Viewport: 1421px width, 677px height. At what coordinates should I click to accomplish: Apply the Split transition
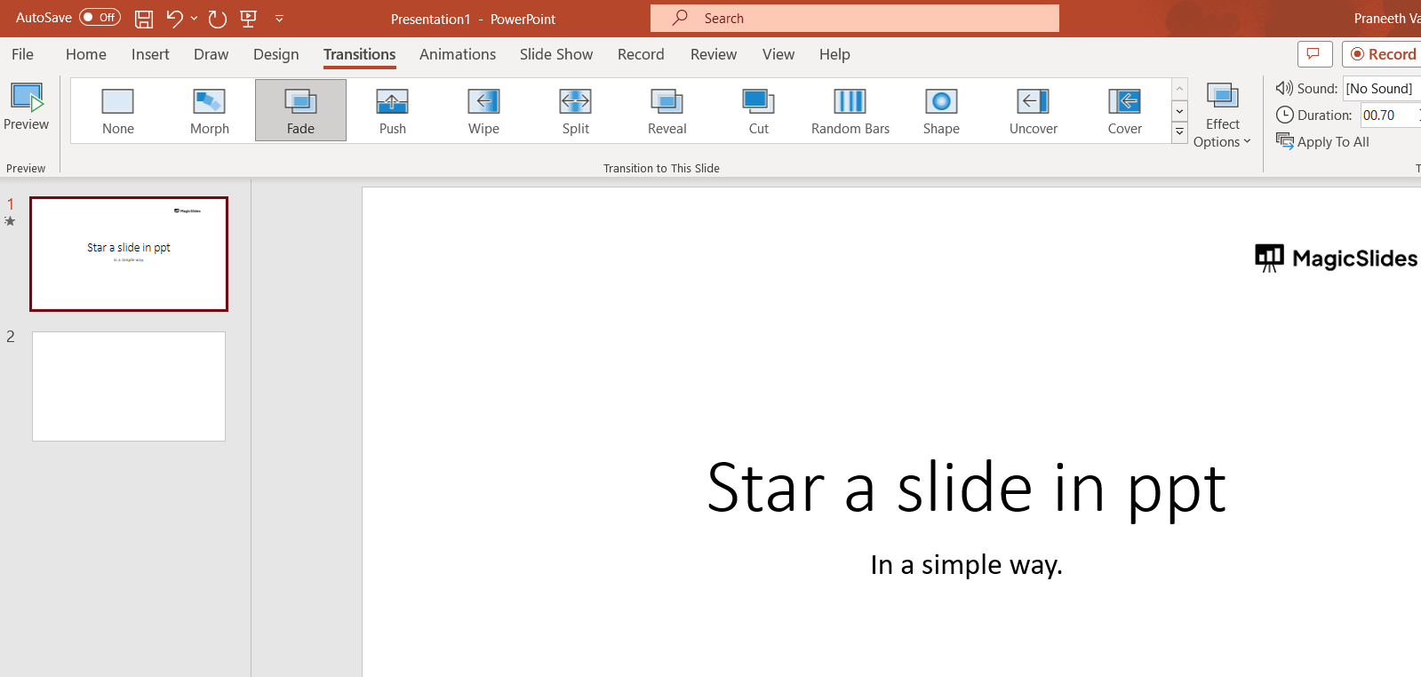pyautogui.click(x=575, y=111)
